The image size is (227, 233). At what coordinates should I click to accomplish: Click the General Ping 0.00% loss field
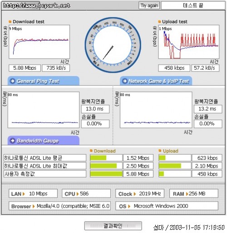(95, 124)
